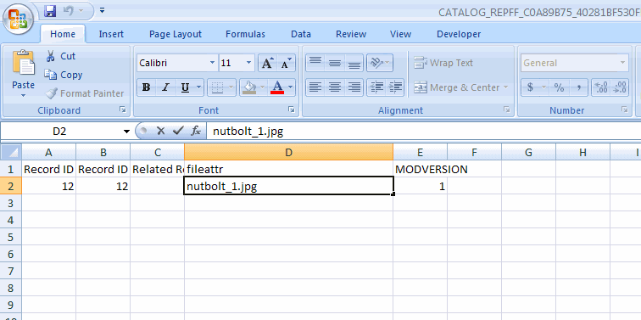The image size is (641, 320).
Task: Increase Decimal places
Action: [601, 87]
